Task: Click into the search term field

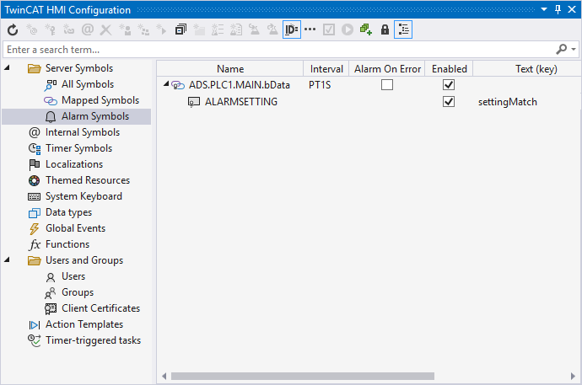Action: 278,49
